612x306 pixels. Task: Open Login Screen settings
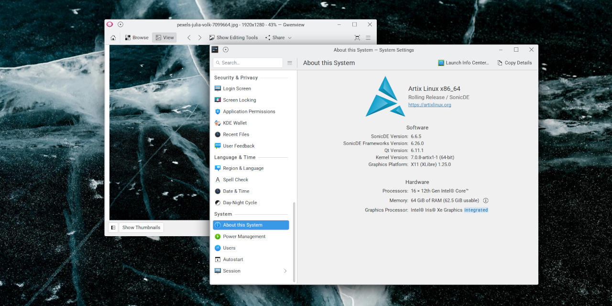[x=251, y=88]
